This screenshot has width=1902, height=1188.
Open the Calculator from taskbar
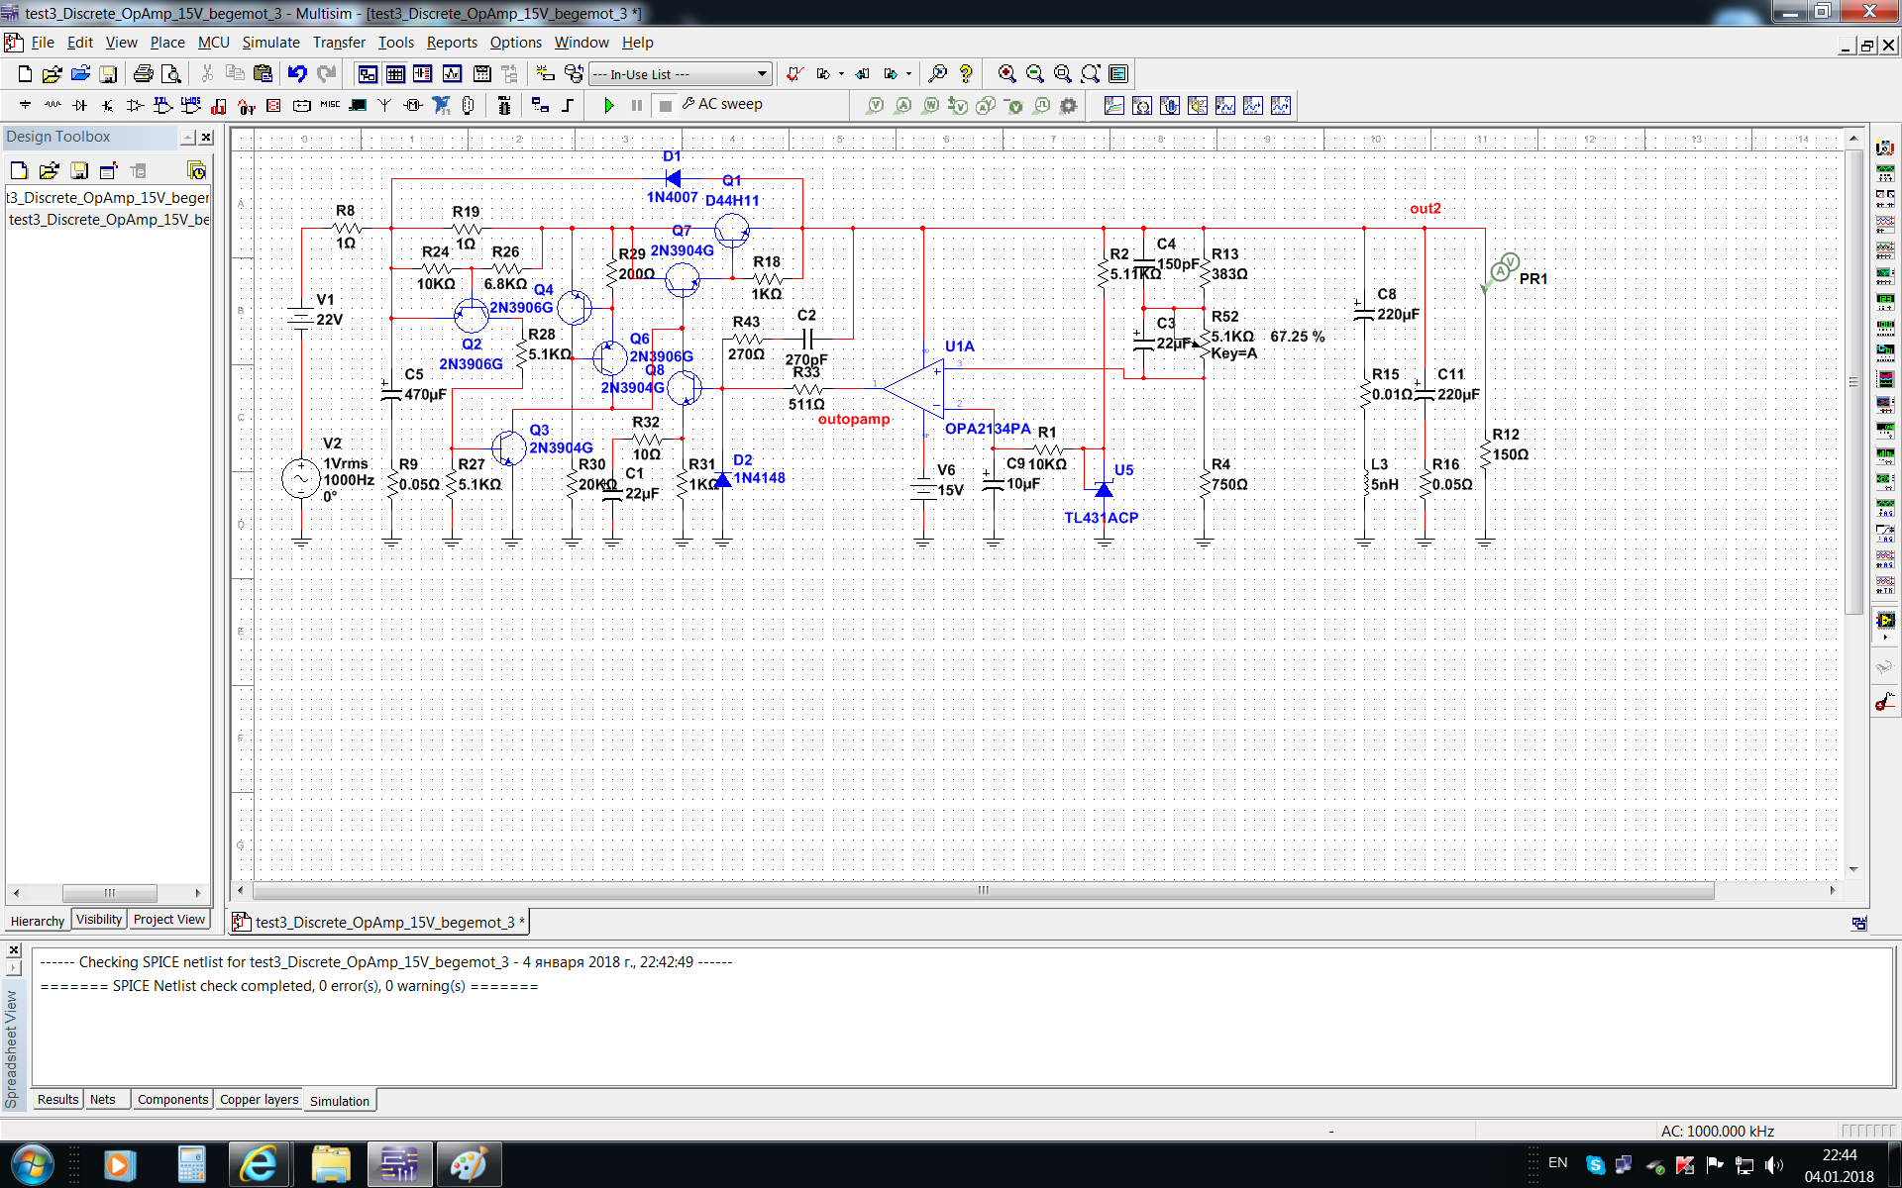pos(191,1165)
